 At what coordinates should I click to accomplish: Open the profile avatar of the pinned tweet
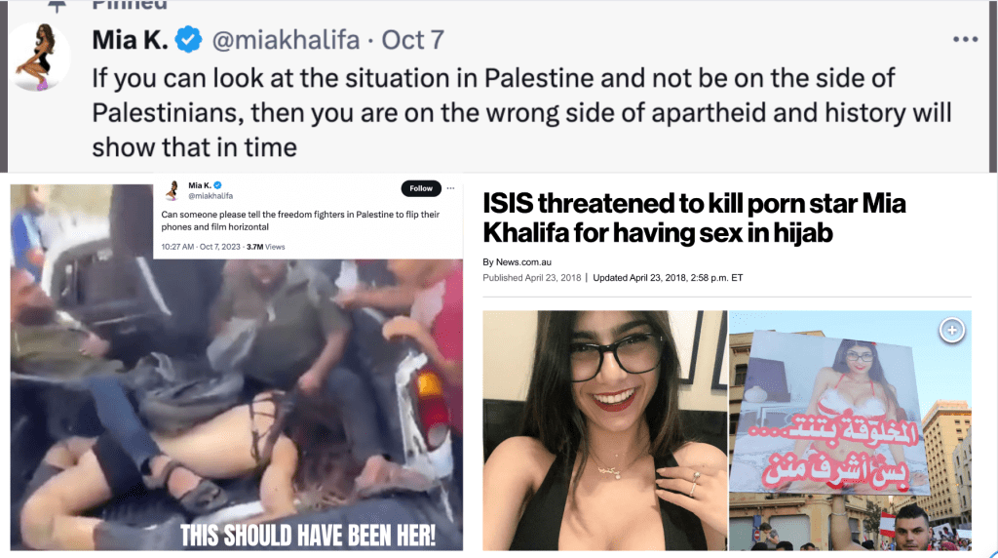41,57
